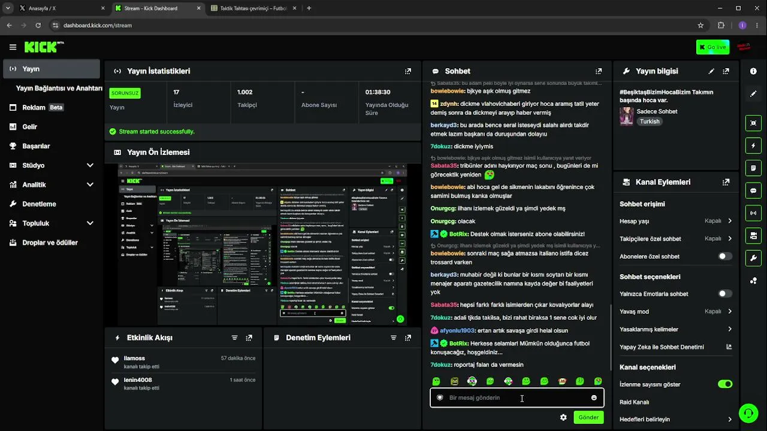Open the filter icon in Etkinlik Akışı

coord(235,338)
